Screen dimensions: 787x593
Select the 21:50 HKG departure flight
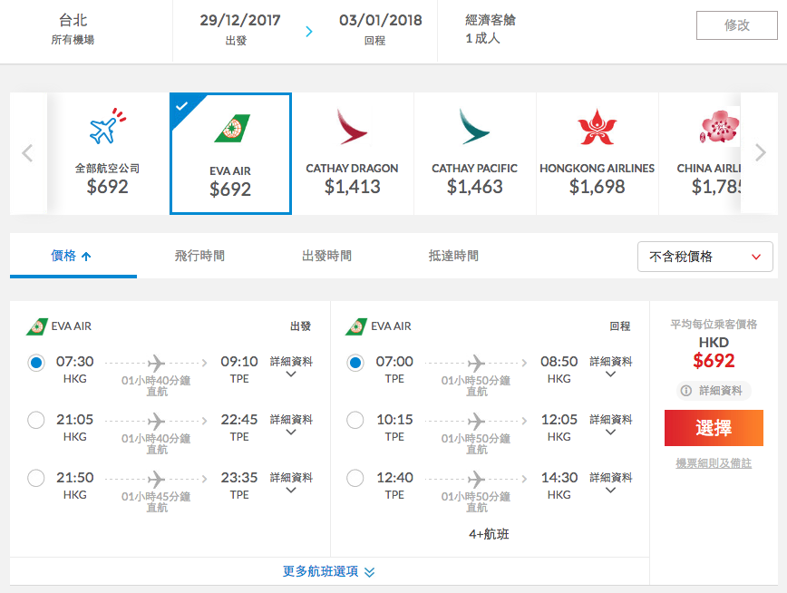pos(36,478)
